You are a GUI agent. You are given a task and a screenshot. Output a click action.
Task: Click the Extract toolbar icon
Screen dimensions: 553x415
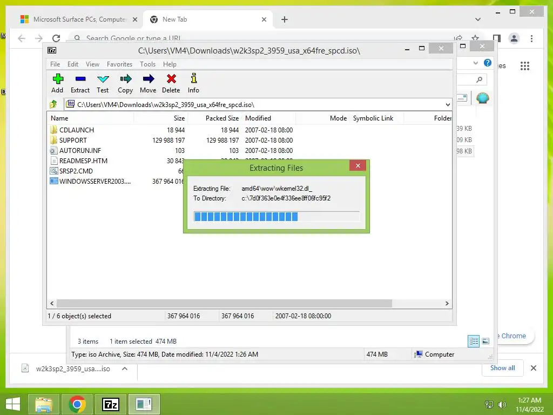click(80, 83)
